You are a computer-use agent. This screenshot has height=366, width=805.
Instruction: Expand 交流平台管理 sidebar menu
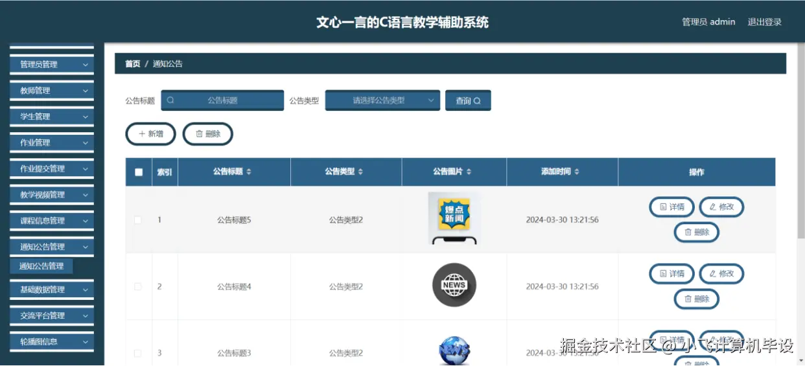click(x=52, y=315)
